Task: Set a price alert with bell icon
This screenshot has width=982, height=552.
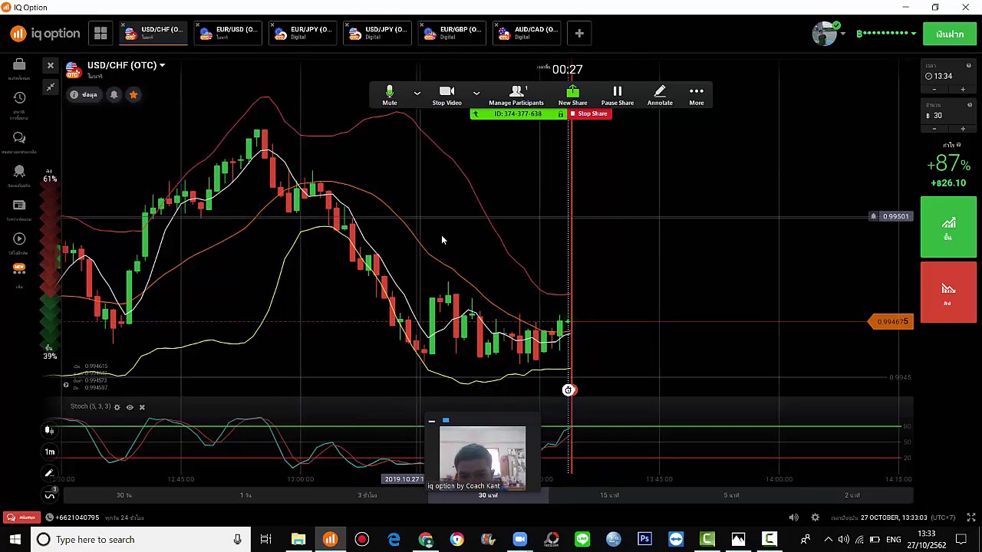Action: pos(114,95)
